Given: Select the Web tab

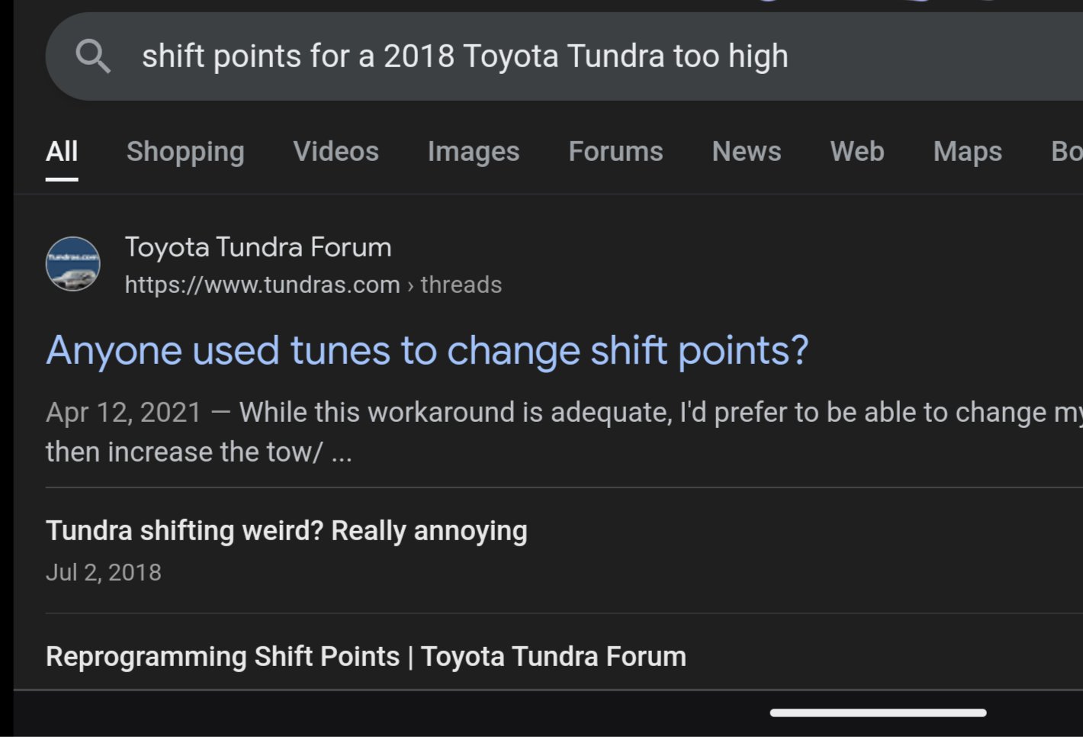Looking at the screenshot, I should 857,151.
